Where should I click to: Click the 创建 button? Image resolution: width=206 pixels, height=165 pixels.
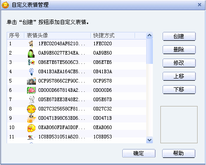coord(179,36)
